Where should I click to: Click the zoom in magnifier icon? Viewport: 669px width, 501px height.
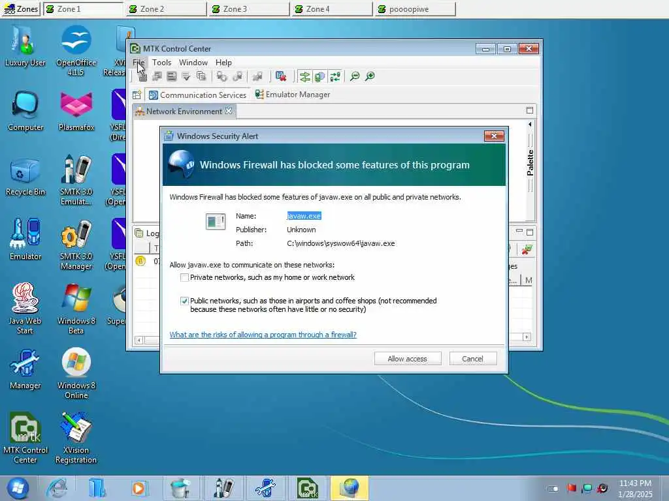click(370, 76)
